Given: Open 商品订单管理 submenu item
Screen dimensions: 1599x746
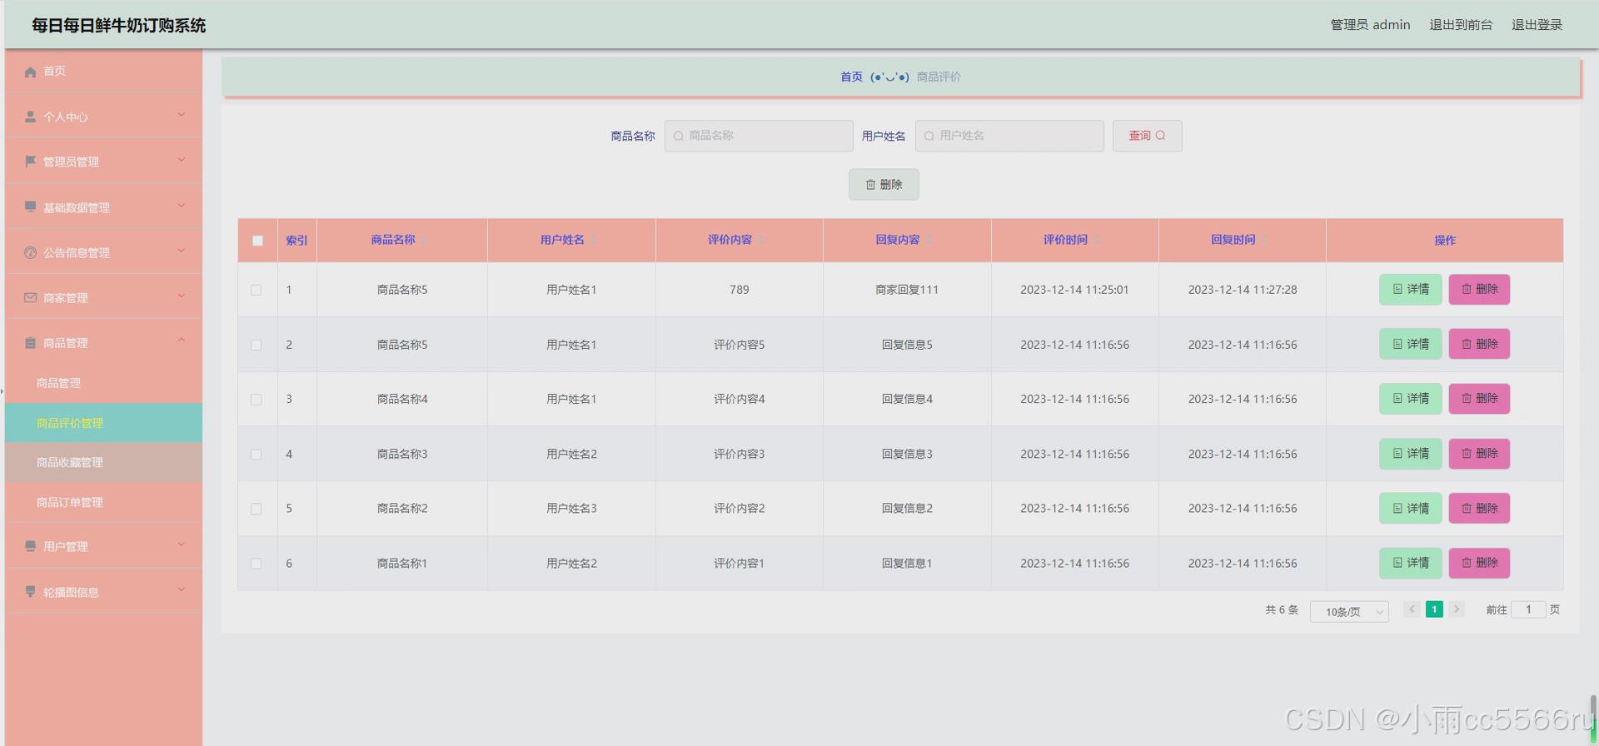Looking at the screenshot, I should (103, 503).
